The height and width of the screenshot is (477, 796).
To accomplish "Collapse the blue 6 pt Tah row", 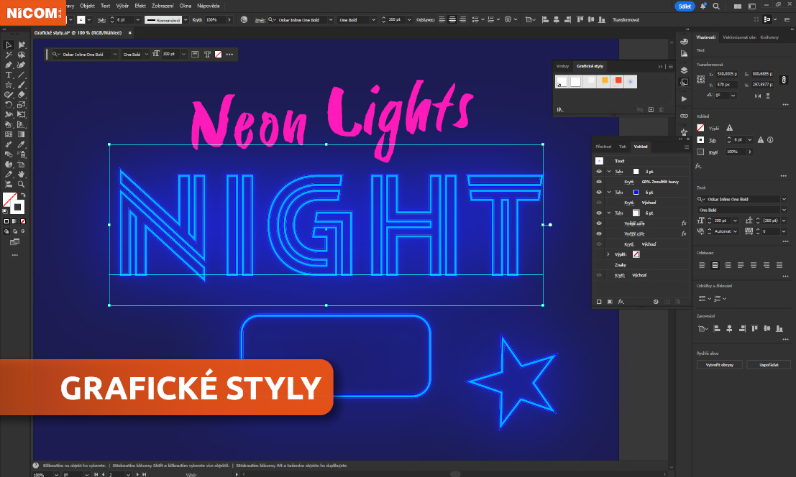I will pyautogui.click(x=608, y=192).
